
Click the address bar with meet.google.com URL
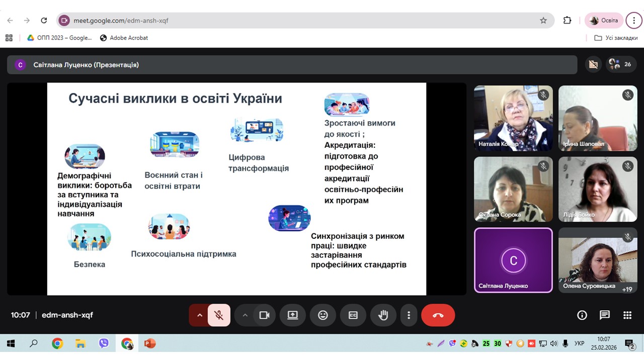click(302, 21)
